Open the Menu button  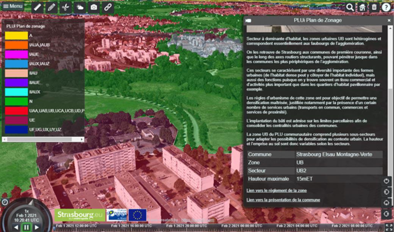(13, 6)
